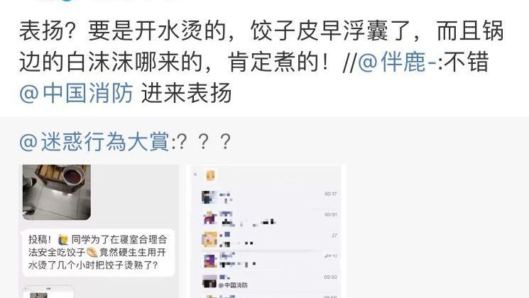Tap the blonde cartoon avatar in the comment list
This screenshot has width=529, height=298.
point(209,239)
